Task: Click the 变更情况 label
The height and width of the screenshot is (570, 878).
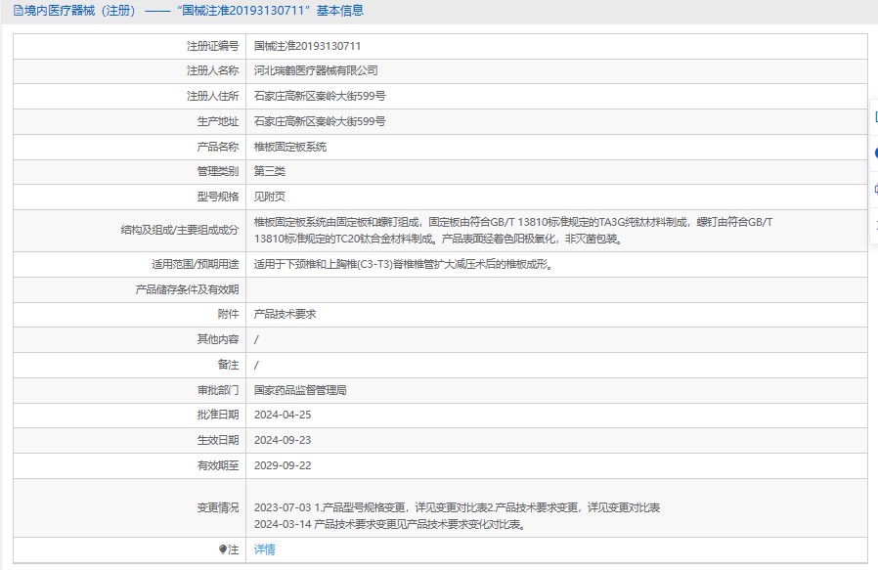Action: (x=218, y=507)
